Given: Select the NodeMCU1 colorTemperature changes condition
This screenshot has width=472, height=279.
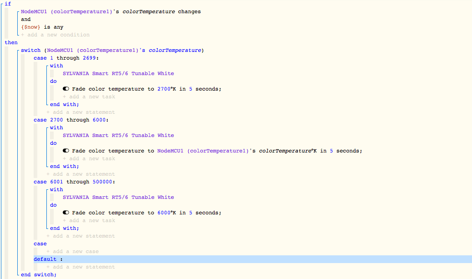Looking at the screenshot, I should pos(111,11).
